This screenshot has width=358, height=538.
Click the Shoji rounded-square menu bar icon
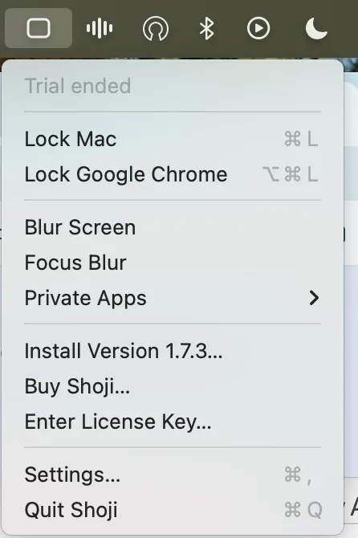[39, 28]
